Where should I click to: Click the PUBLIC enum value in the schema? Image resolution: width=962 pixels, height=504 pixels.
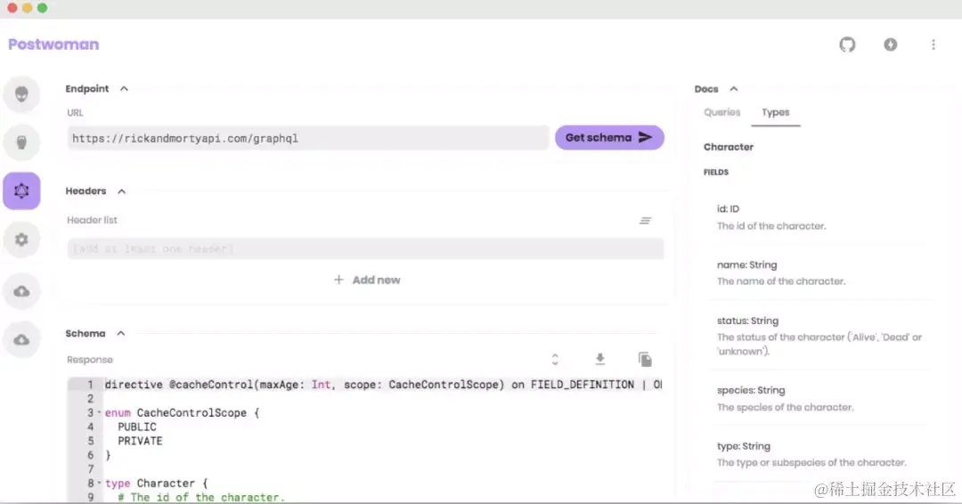coord(137,427)
